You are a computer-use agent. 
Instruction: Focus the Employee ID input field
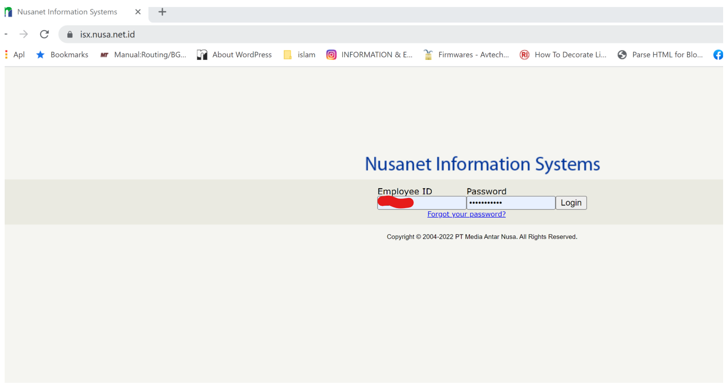pos(422,203)
